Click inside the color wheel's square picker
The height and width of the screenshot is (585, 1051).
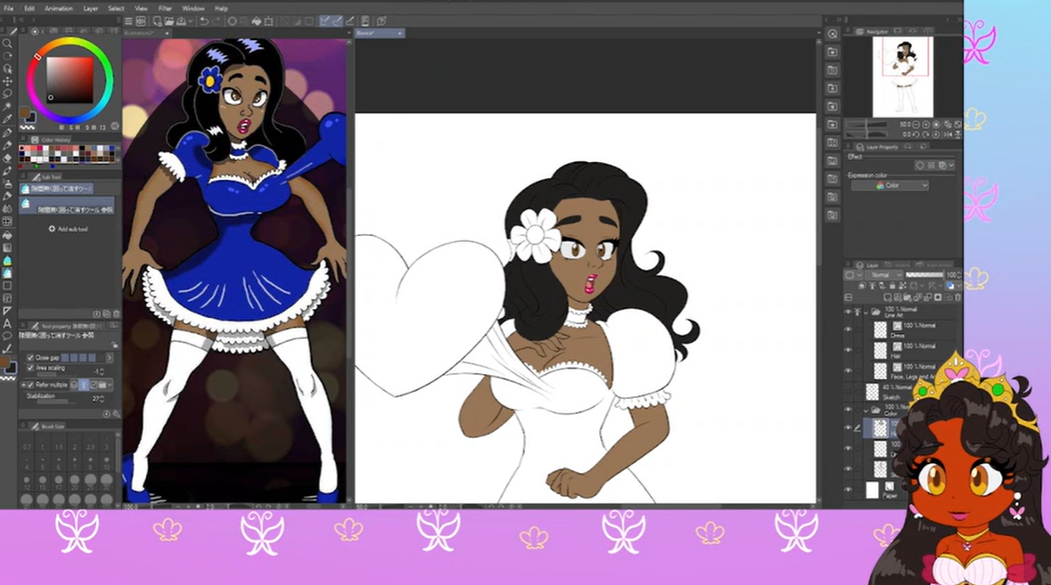click(70, 79)
